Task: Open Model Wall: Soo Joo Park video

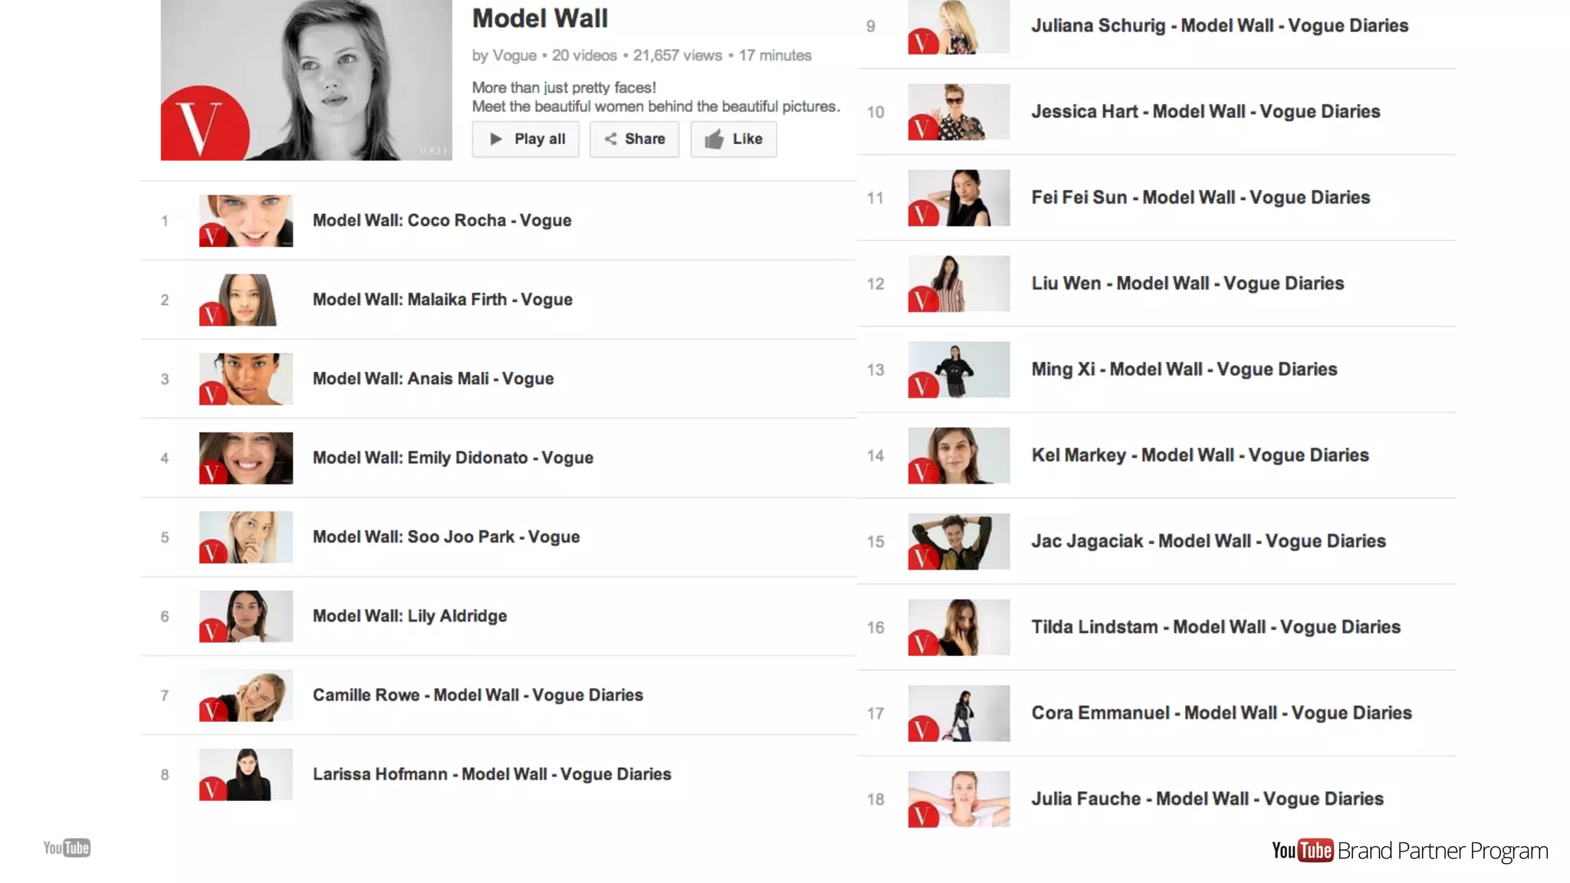Action: click(445, 537)
